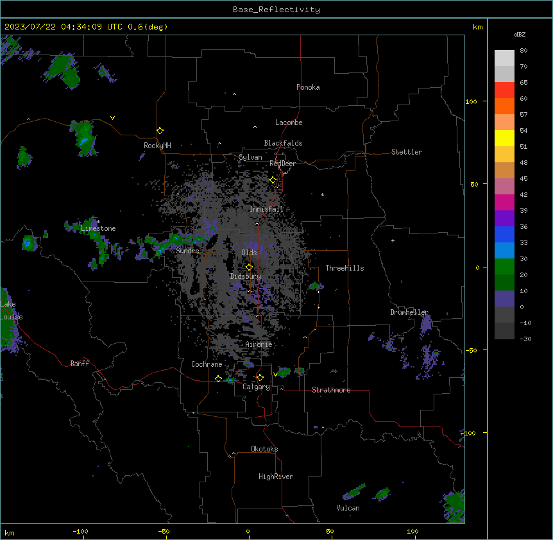Click the yellow diamond marker below Cochrane label
Viewport: 553px width, 540px height.
pos(218,378)
